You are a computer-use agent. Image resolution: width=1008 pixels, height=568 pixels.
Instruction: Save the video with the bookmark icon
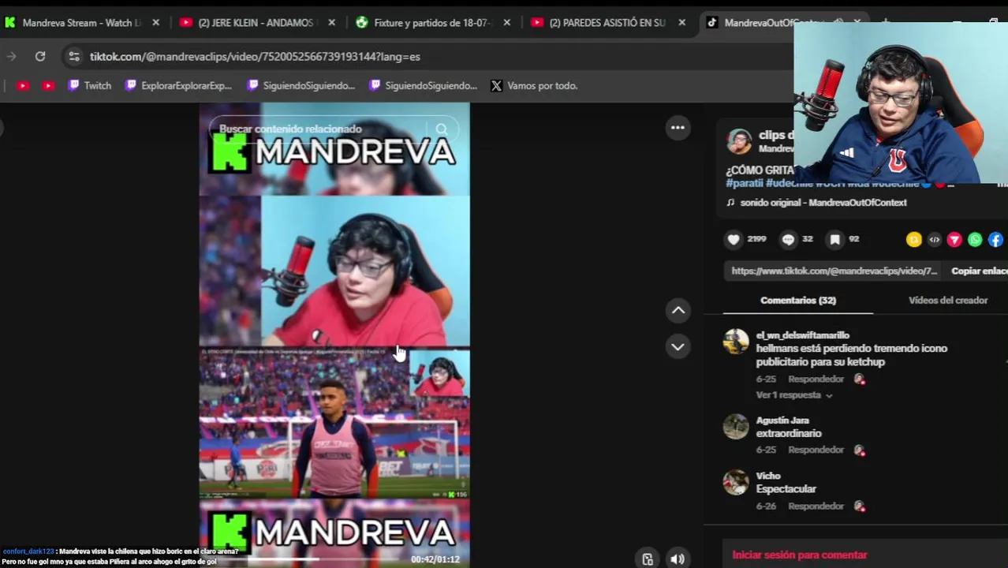[834, 239]
